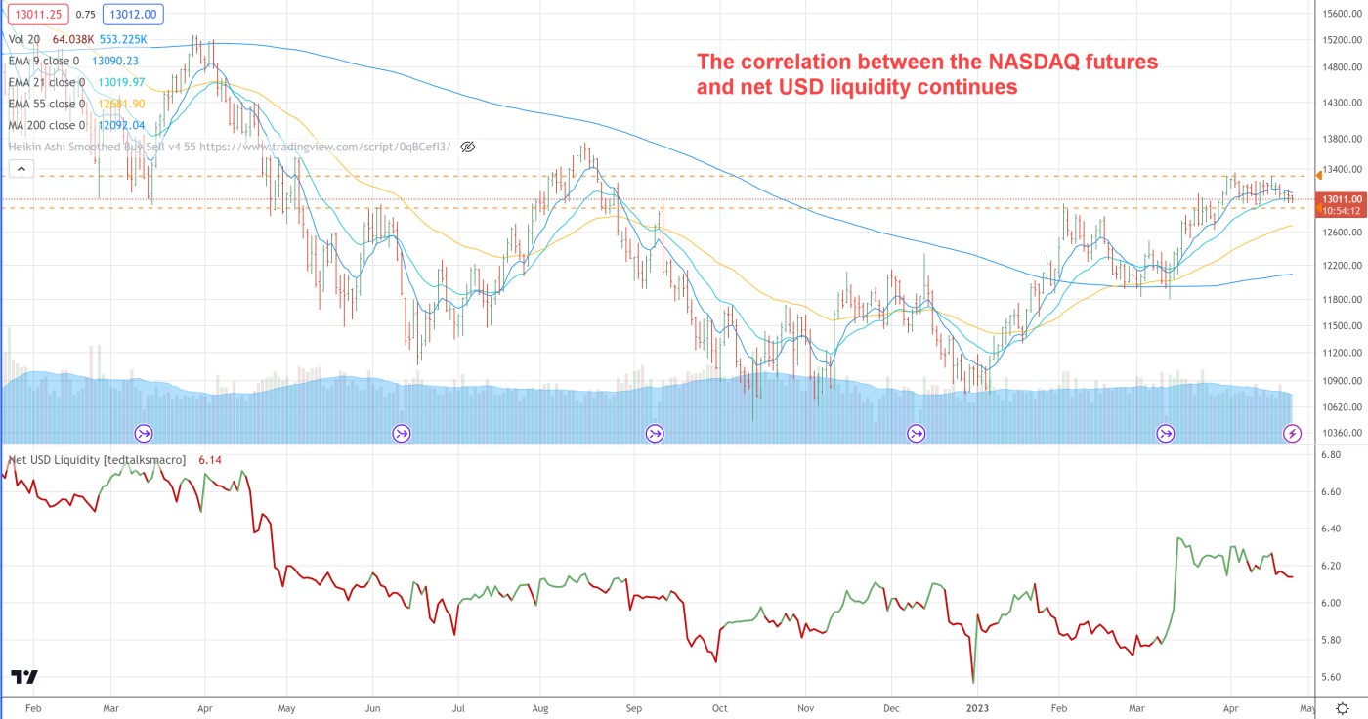The height and width of the screenshot is (719, 1368).
Task: Select the EMA 55 close 0 legend
Action: [x=49, y=104]
